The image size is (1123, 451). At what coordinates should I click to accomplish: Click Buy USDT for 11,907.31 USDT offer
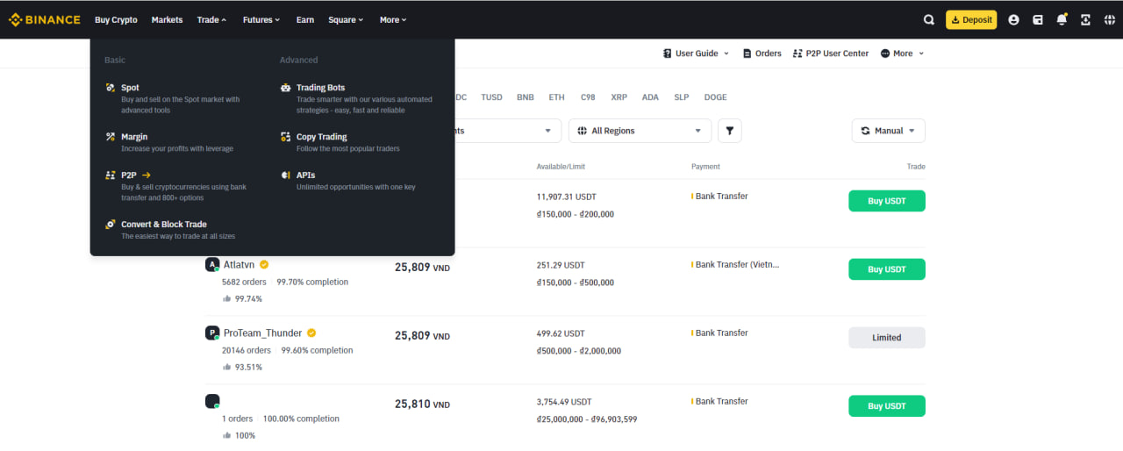pos(887,201)
